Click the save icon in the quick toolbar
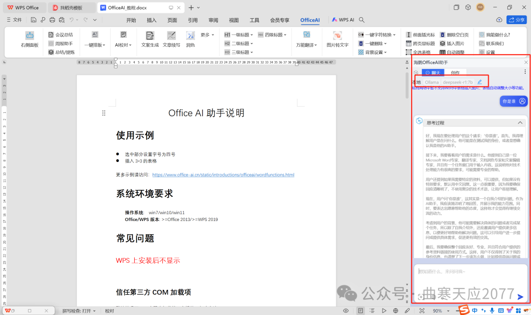Viewport: 531px width, 315px height. click(33, 20)
